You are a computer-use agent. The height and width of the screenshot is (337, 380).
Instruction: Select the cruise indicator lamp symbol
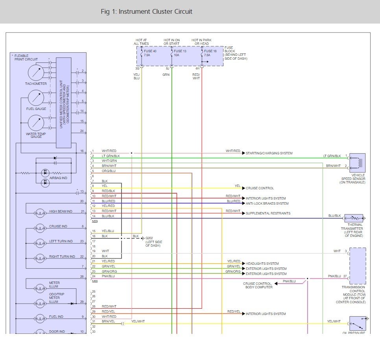(x=40, y=227)
